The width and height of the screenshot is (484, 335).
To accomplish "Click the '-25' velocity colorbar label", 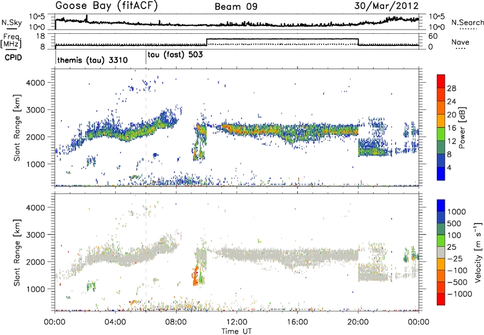I will pyautogui.click(x=456, y=259).
